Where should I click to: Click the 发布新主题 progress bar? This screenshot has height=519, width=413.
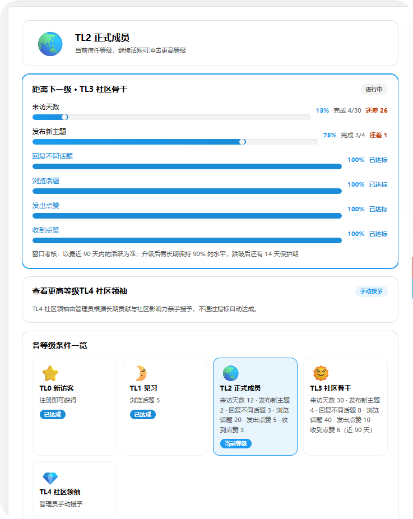175,142
